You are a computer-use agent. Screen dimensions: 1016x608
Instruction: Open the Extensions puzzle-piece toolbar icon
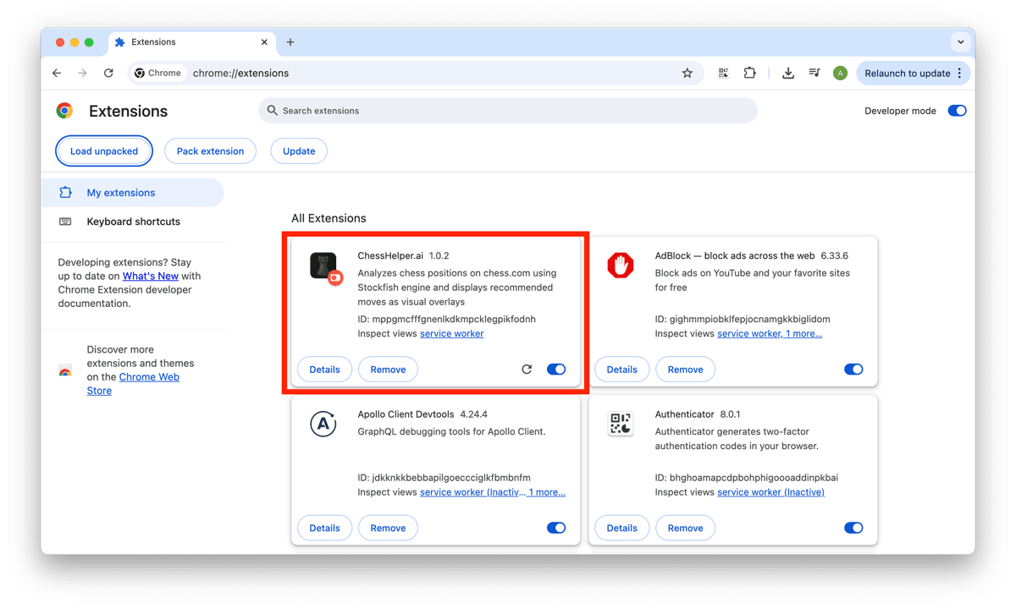(749, 73)
